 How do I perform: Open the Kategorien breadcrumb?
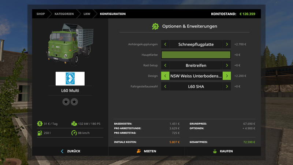click(x=64, y=14)
